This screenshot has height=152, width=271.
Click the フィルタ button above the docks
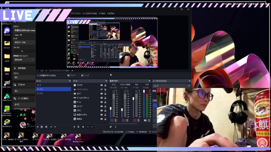point(85,75)
